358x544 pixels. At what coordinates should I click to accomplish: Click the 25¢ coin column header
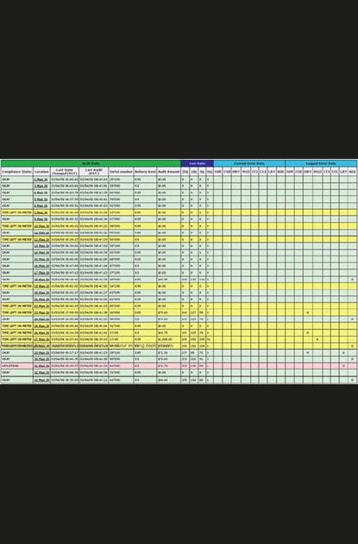point(185,171)
